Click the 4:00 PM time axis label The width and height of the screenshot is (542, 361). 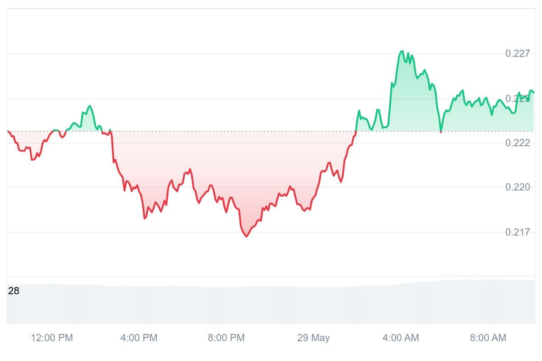[139, 338]
